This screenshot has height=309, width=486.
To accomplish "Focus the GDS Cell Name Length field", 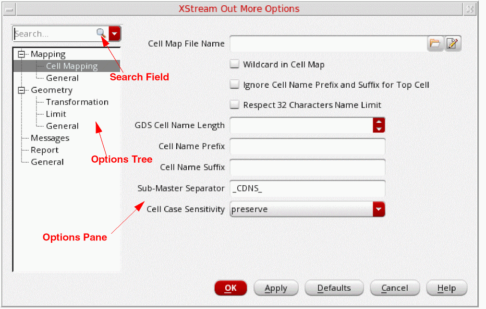I will (302, 125).
